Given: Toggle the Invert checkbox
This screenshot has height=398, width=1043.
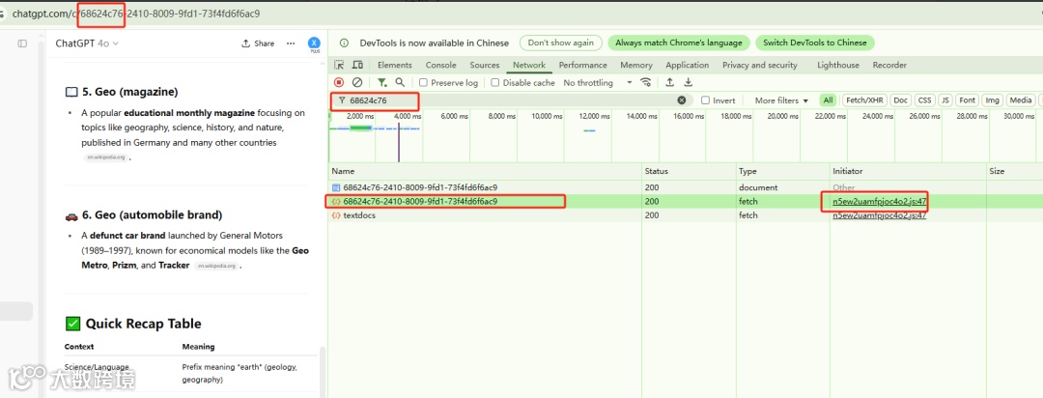Looking at the screenshot, I should [x=706, y=100].
